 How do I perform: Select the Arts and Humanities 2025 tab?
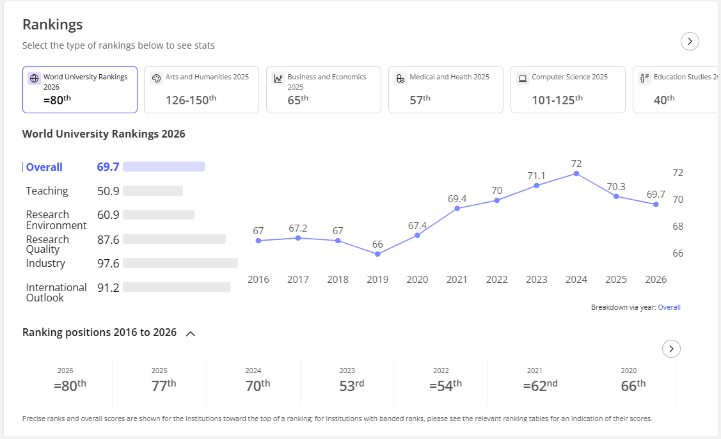(202, 90)
